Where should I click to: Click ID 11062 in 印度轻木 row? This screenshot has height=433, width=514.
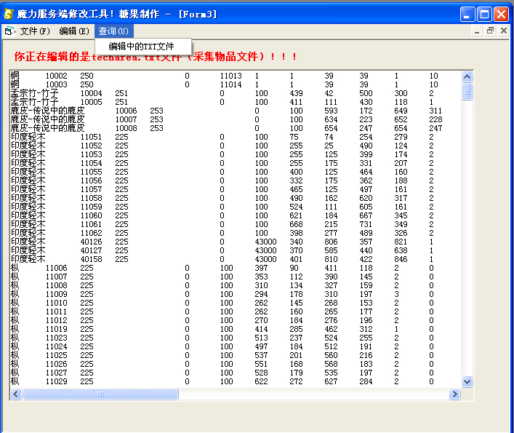91,233
